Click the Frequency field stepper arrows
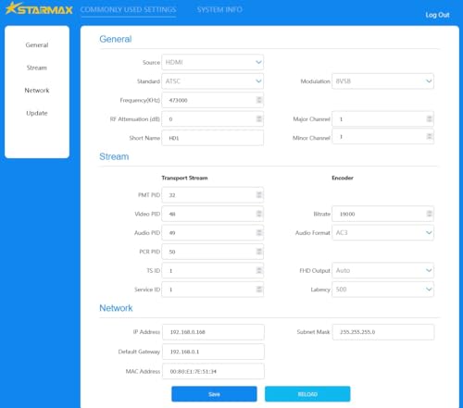Viewport: 463px width, 408px height. click(x=259, y=100)
